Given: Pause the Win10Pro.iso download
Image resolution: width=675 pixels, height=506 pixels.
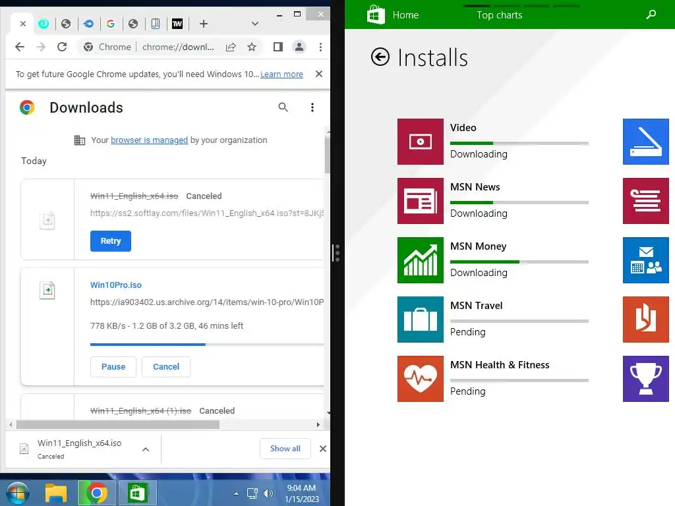Looking at the screenshot, I should [113, 366].
